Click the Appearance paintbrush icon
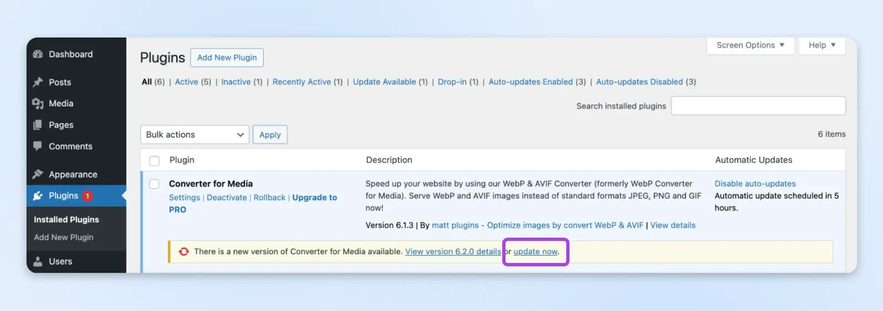This screenshot has width=883, height=311. pos(38,174)
